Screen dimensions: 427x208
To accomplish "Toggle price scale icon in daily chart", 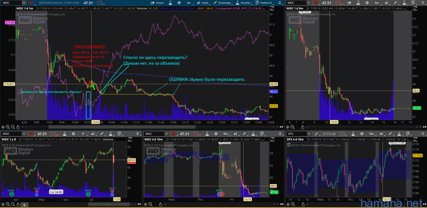I will click(130, 139).
